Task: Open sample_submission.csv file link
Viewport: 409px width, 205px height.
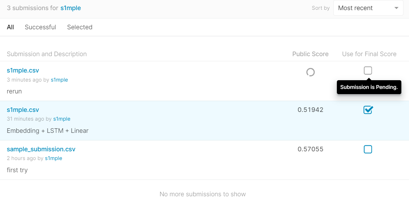Action: 41,149
